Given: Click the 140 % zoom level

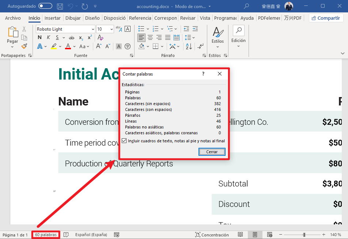Looking at the screenshot, I should click(336, 235).
